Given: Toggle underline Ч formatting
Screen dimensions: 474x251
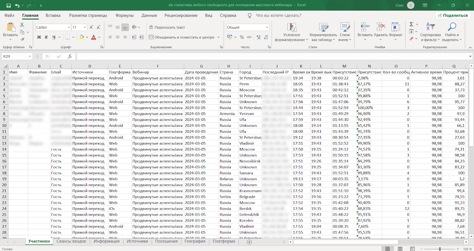Looking at the screenshot, I should (54, 37).
